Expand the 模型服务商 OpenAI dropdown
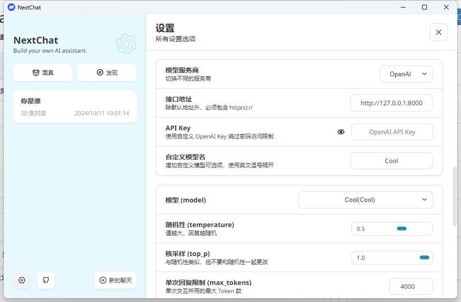This screenshot has height=302, width=461. pos(406,74)
